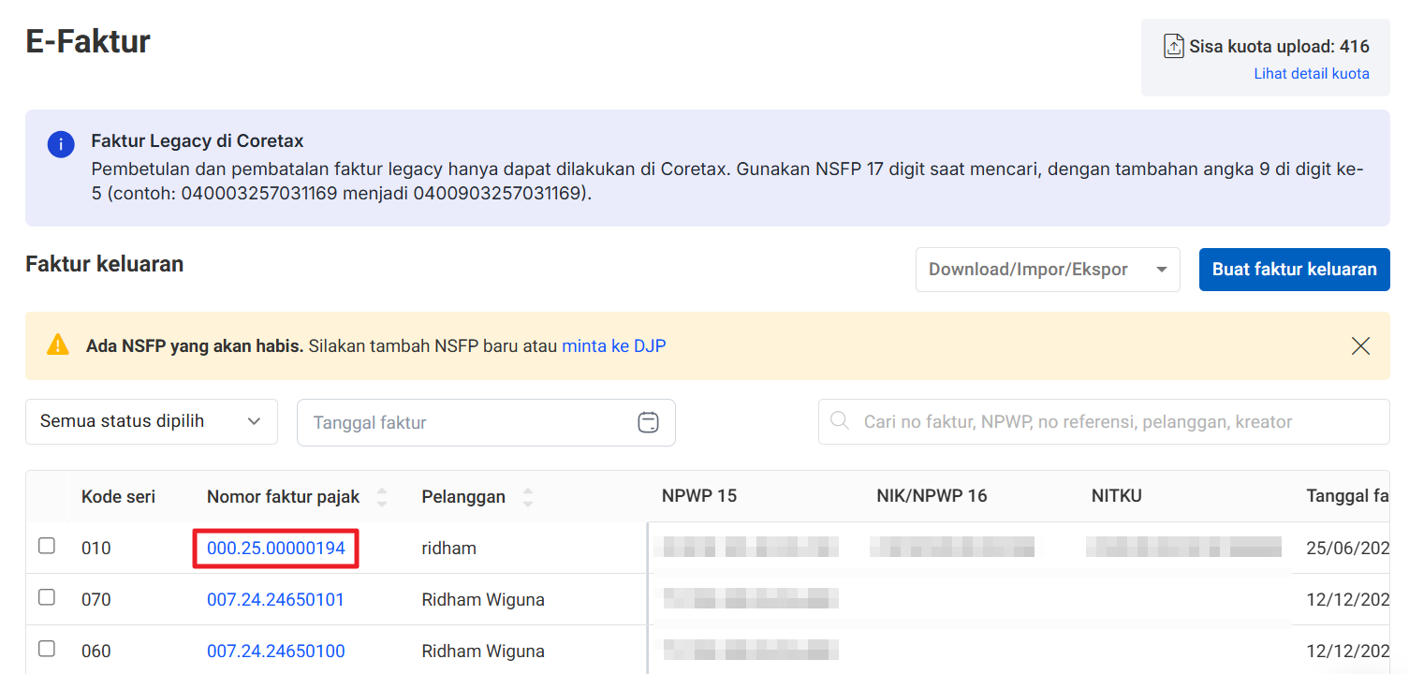Click the upload quota file icon

(1173, 46)
